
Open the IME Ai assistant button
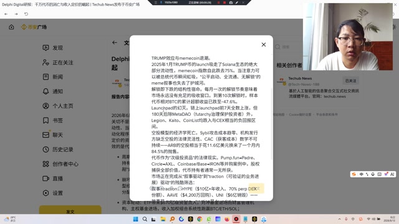coord(392,174)
